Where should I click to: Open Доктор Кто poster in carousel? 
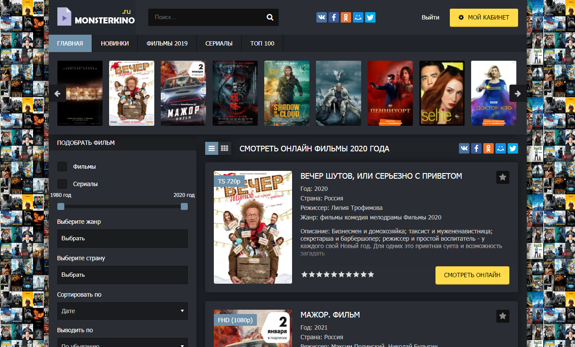click(494, 93)
